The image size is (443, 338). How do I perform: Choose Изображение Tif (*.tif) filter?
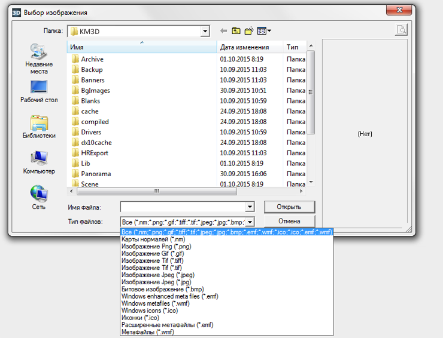(x=226, y=268)
